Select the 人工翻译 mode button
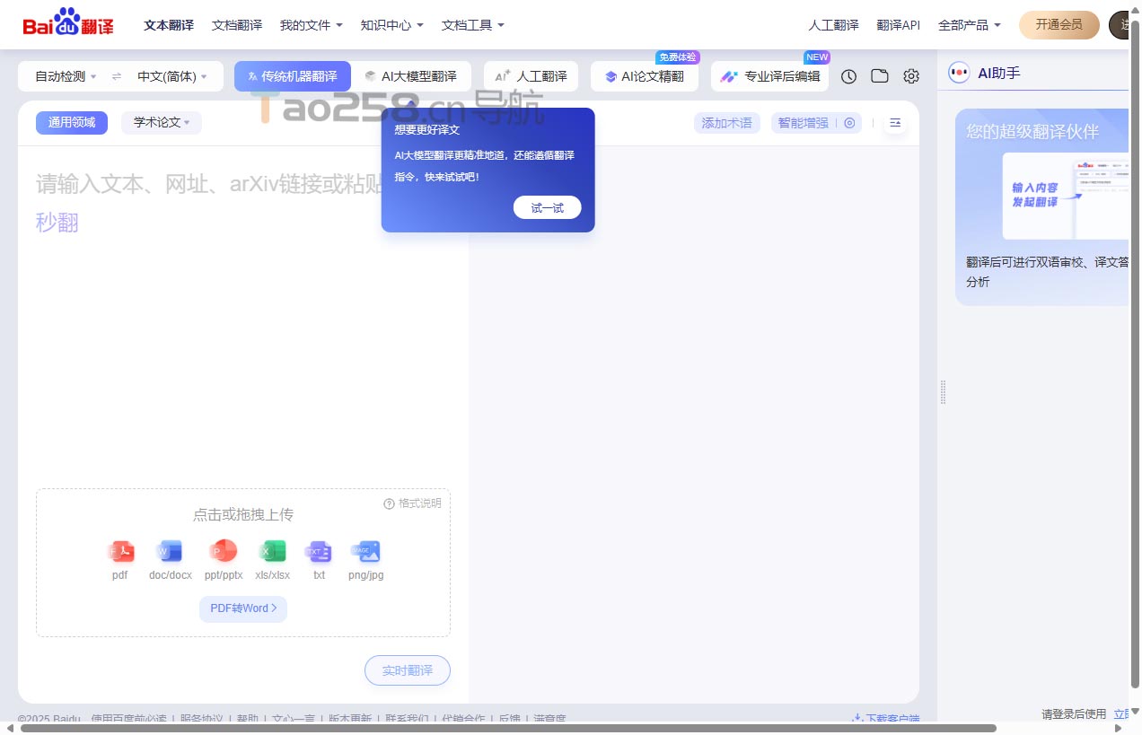 click(531, 76)
